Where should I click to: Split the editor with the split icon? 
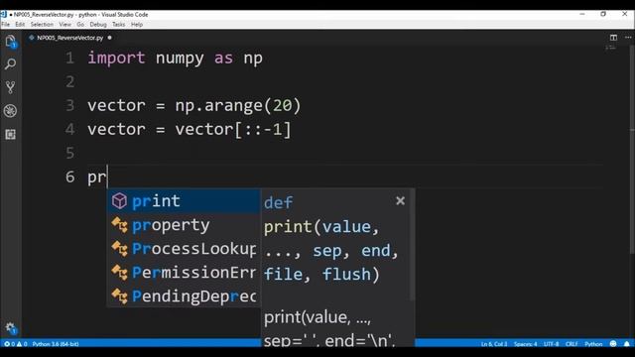point(613,38)
